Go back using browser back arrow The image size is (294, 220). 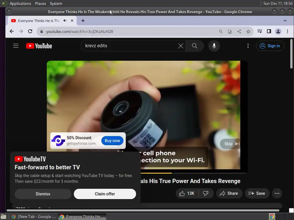11,32
